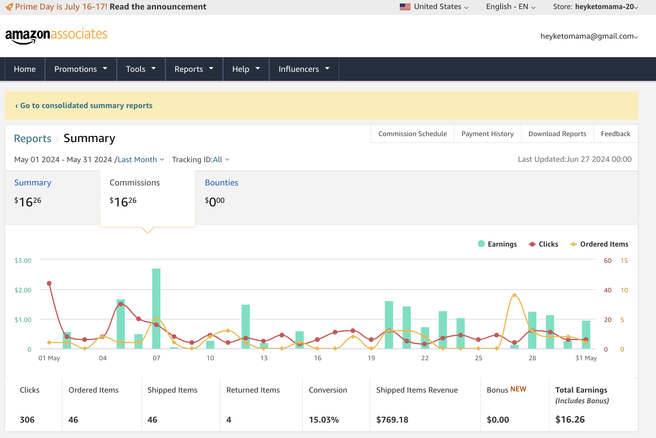Viewport: 656px width, 438px height.
Task: Click the Total Earnings value $16.26
Action: pyautogui.click(x=570, y=419)
